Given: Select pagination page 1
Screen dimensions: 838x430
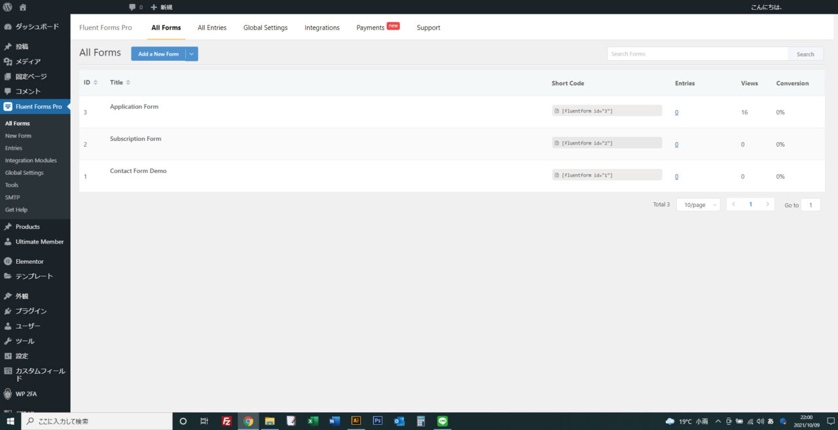Looking at the screenshot, I should (750, 204).
